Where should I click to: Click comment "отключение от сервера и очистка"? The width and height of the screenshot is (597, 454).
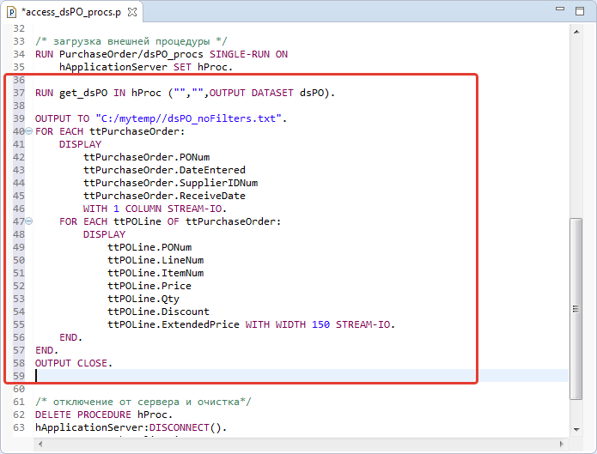(146, 402)
